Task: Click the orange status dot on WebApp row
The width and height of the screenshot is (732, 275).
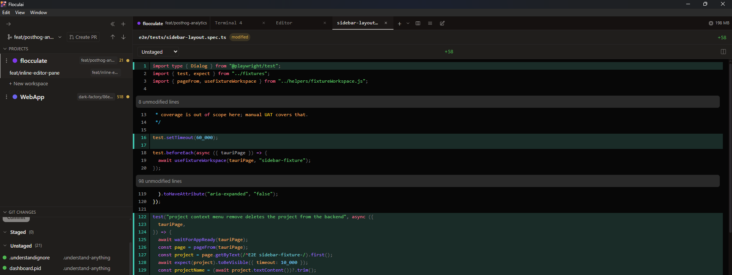Action: tap(128, 97)
